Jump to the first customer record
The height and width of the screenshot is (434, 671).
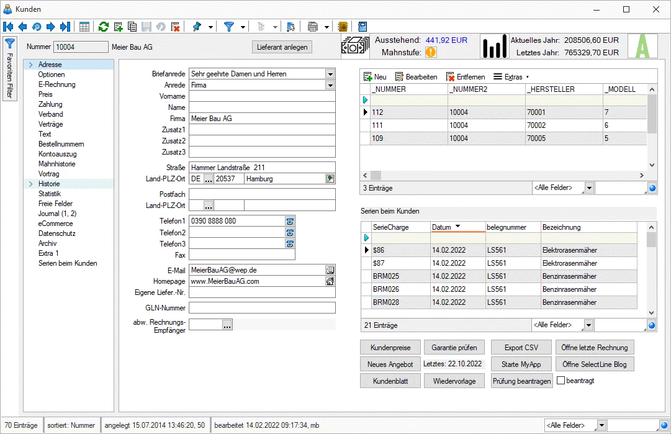click(x=8, y=27)
